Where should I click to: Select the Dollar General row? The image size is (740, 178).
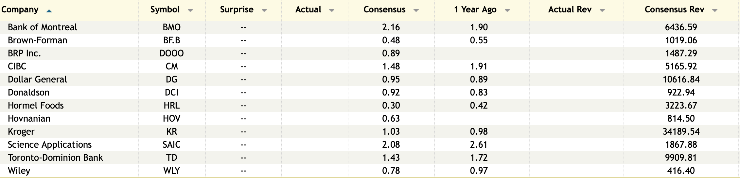click(x=37, y=79)
